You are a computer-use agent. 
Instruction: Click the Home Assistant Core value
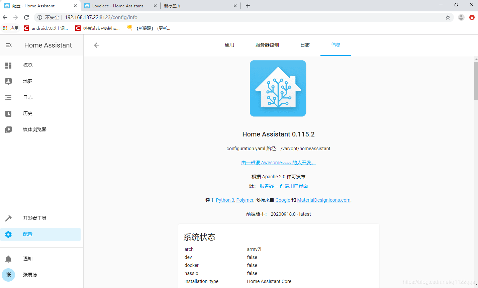click(269, 281)
